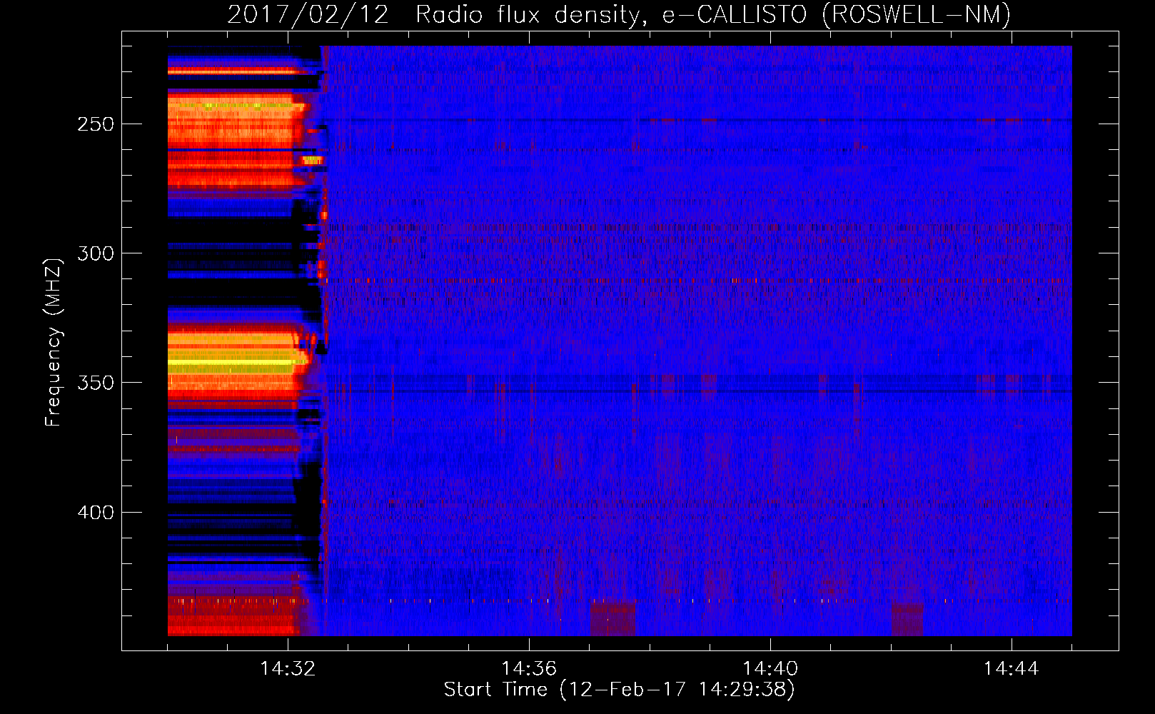The width and height of the screenshot is (1155, 714).
Task: Click the 'Start Time (12-Feb-17 14:29:38)' label
Action: 620,690
